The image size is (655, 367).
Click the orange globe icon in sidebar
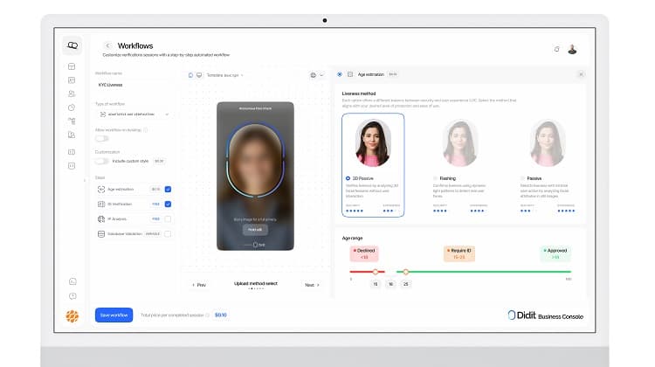pos(72,315)
